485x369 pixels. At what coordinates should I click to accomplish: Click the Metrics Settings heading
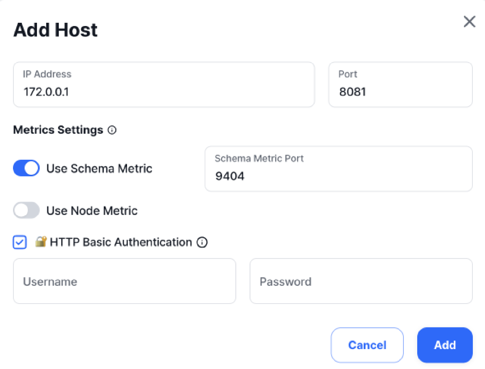[x=58, y=130]
